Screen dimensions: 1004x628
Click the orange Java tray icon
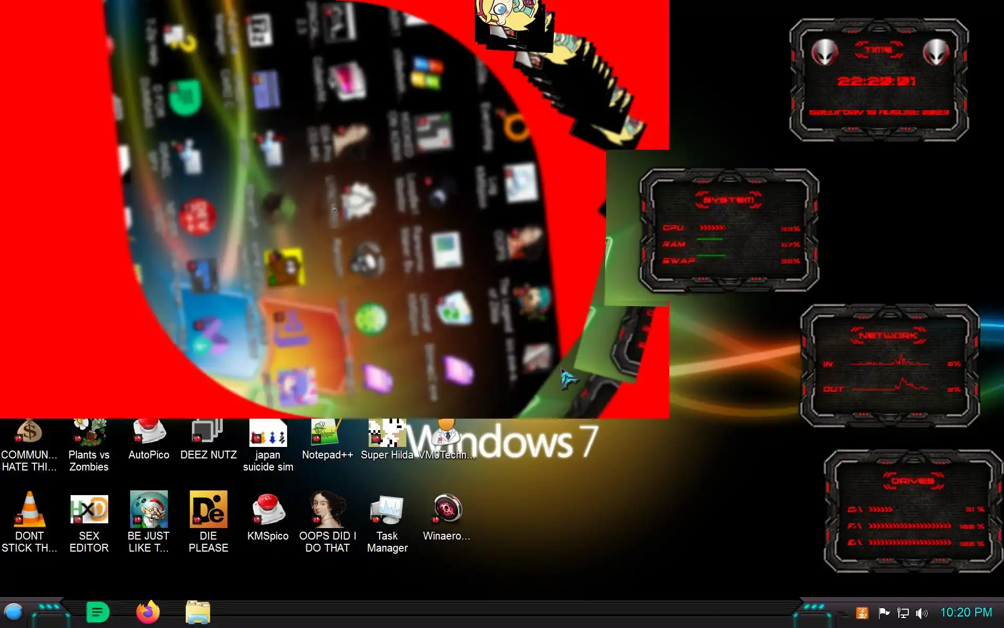coord(862,613)
